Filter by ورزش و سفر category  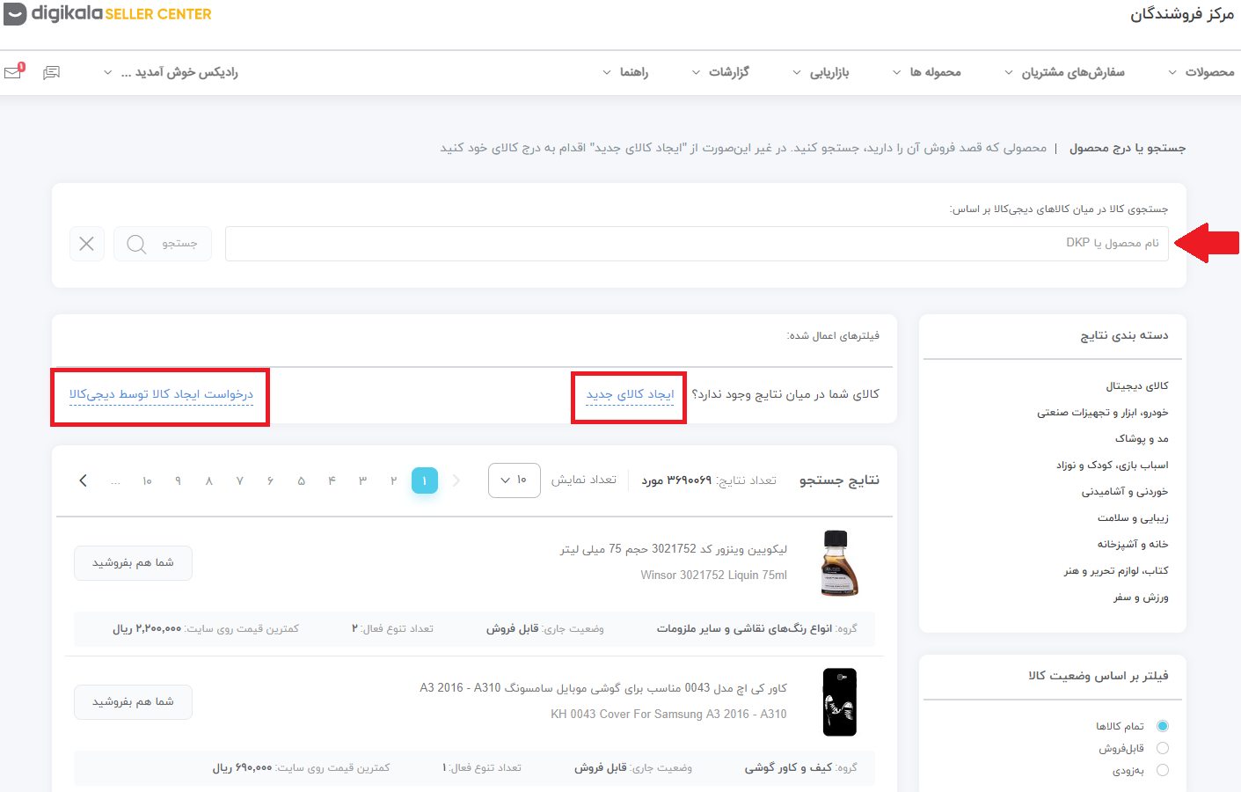(x=1141, y=597)
